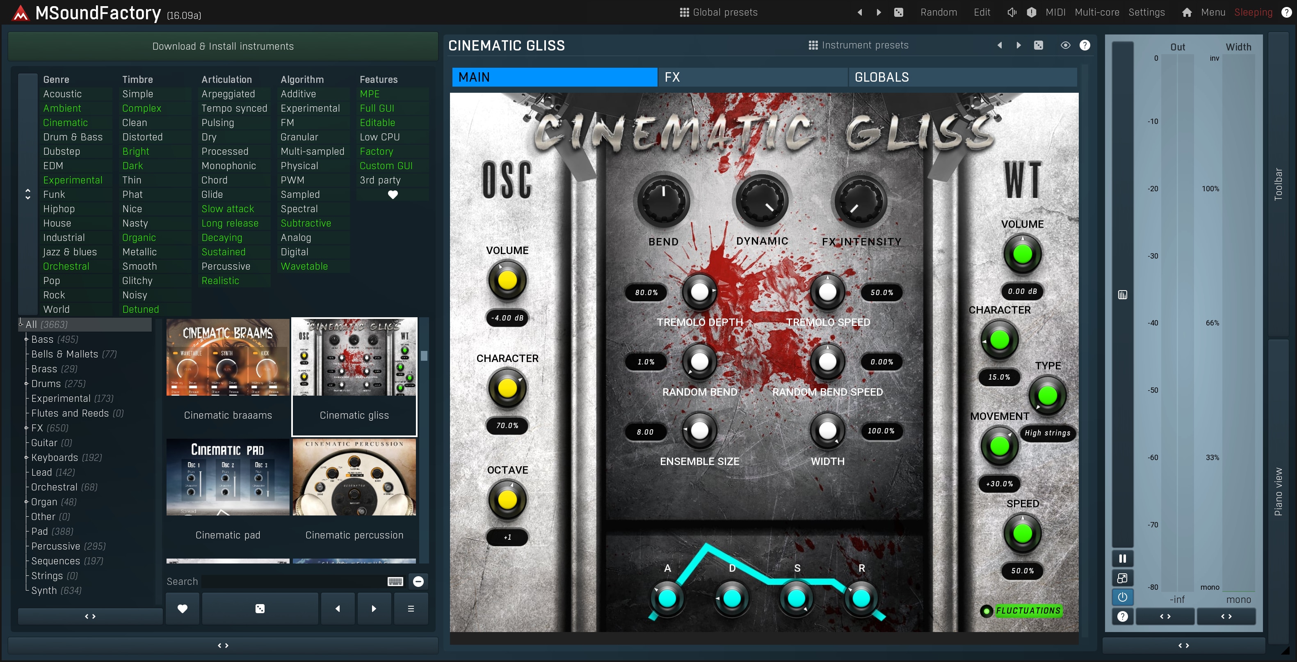
Task: Click up-down arrows beside tag filters
Action: click(x=28, y=194)
